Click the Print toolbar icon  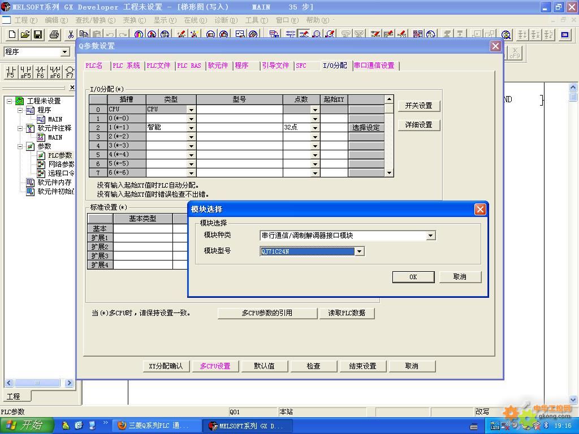click(54, 34)
